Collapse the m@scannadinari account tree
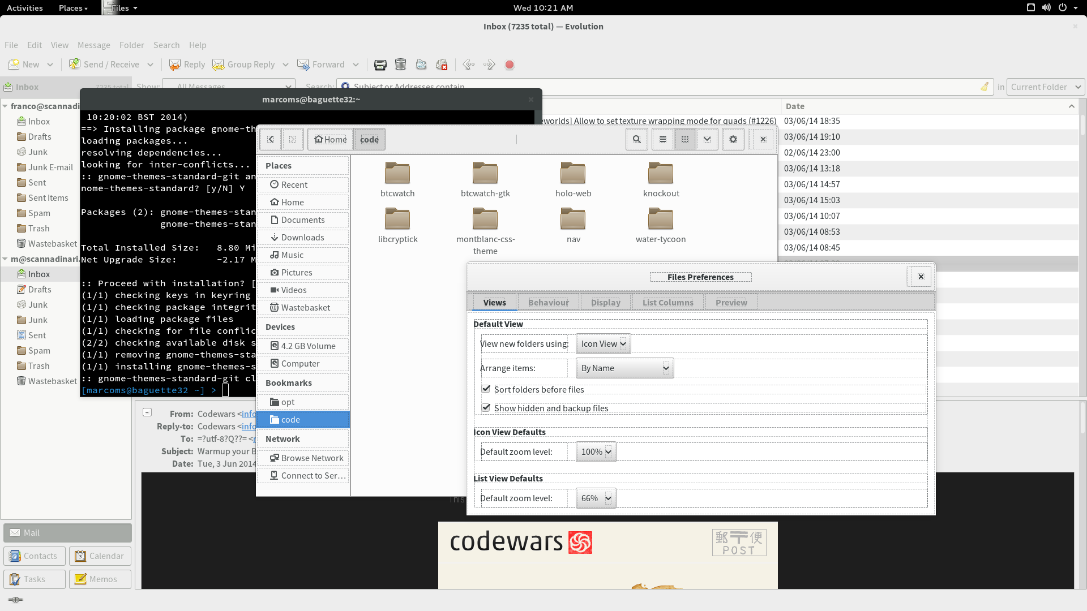This screenshot has width=1087, height=611. click(x=5, y=259)
